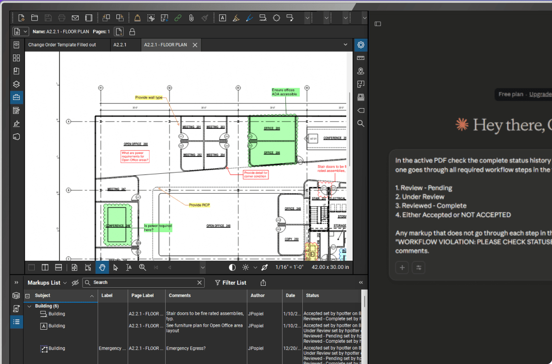Open the Thumbnails grid panel in left sidebar
The image size is (552, 364).
click(16, 58)
